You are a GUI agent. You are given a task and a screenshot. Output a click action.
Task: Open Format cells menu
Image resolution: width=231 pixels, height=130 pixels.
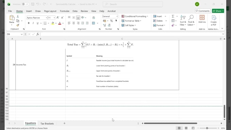(x=159, y=25)
